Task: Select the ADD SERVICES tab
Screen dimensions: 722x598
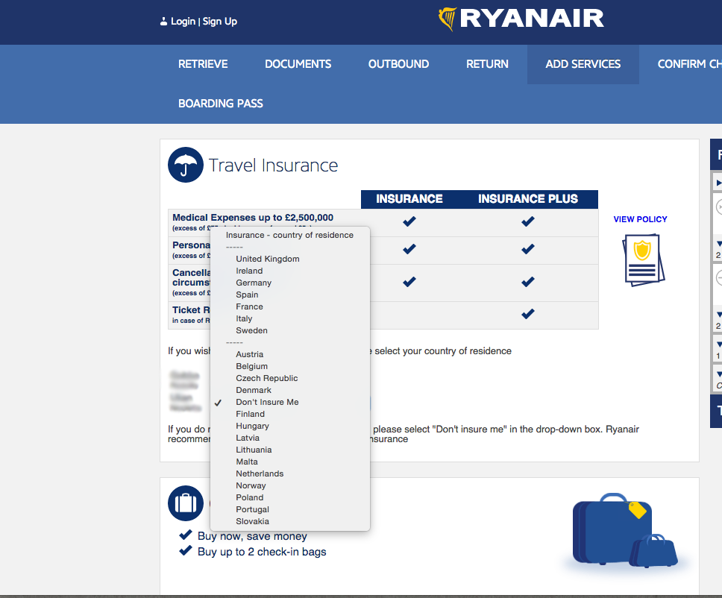Action: pyautogui.click(x=583, y=64)
